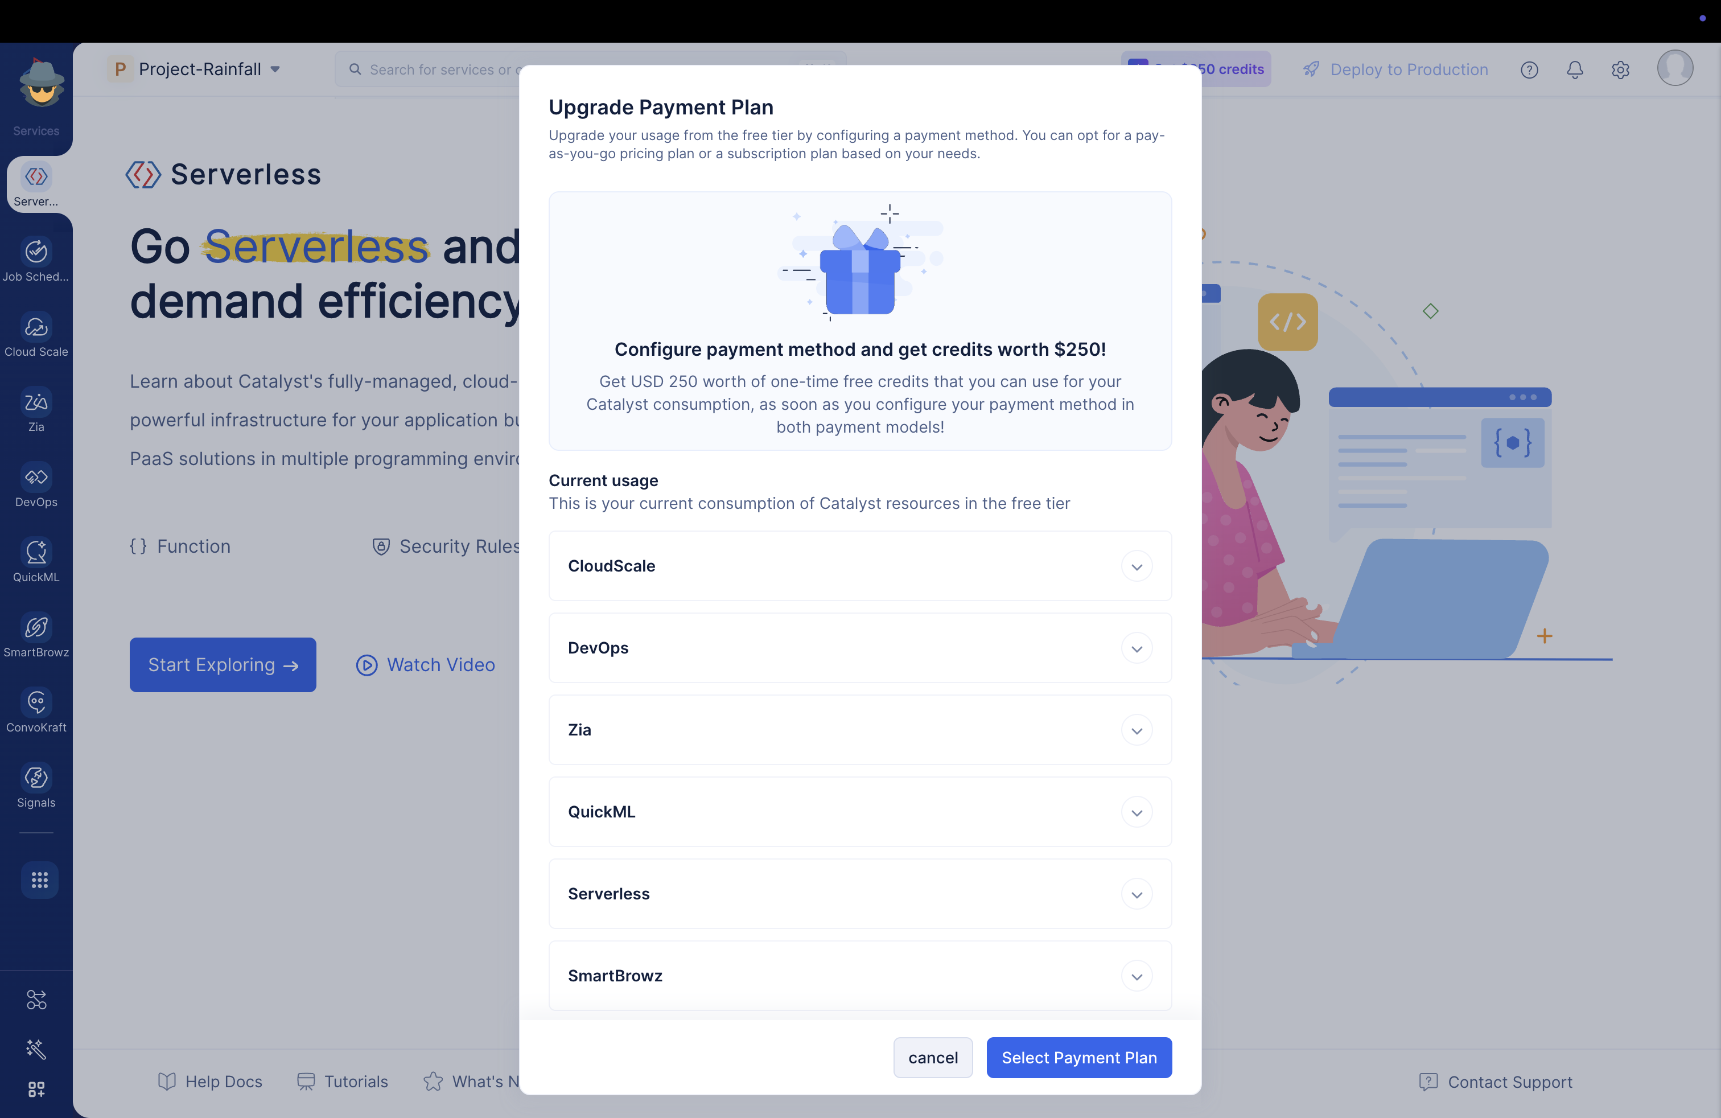Open the Cloud Scale sidebar icon

coord(36,327)
